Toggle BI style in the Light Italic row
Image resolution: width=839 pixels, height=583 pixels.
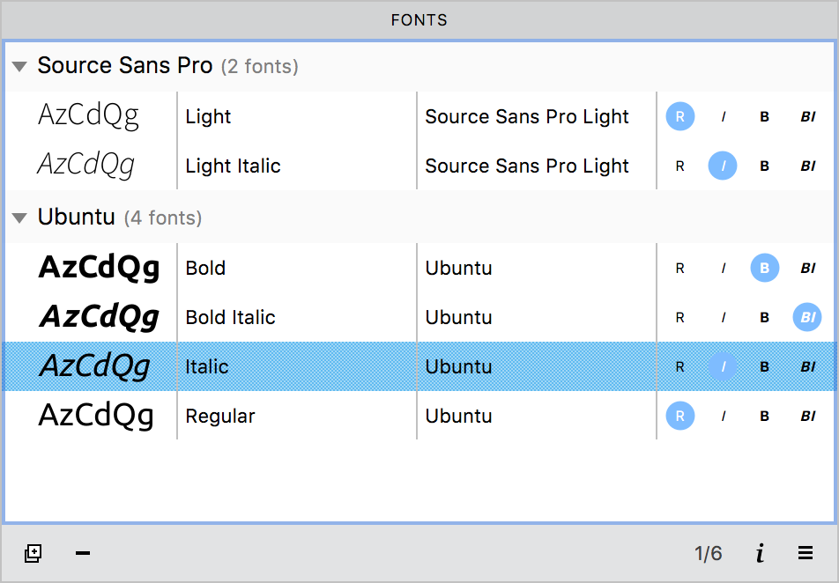(x=807, y=166)
